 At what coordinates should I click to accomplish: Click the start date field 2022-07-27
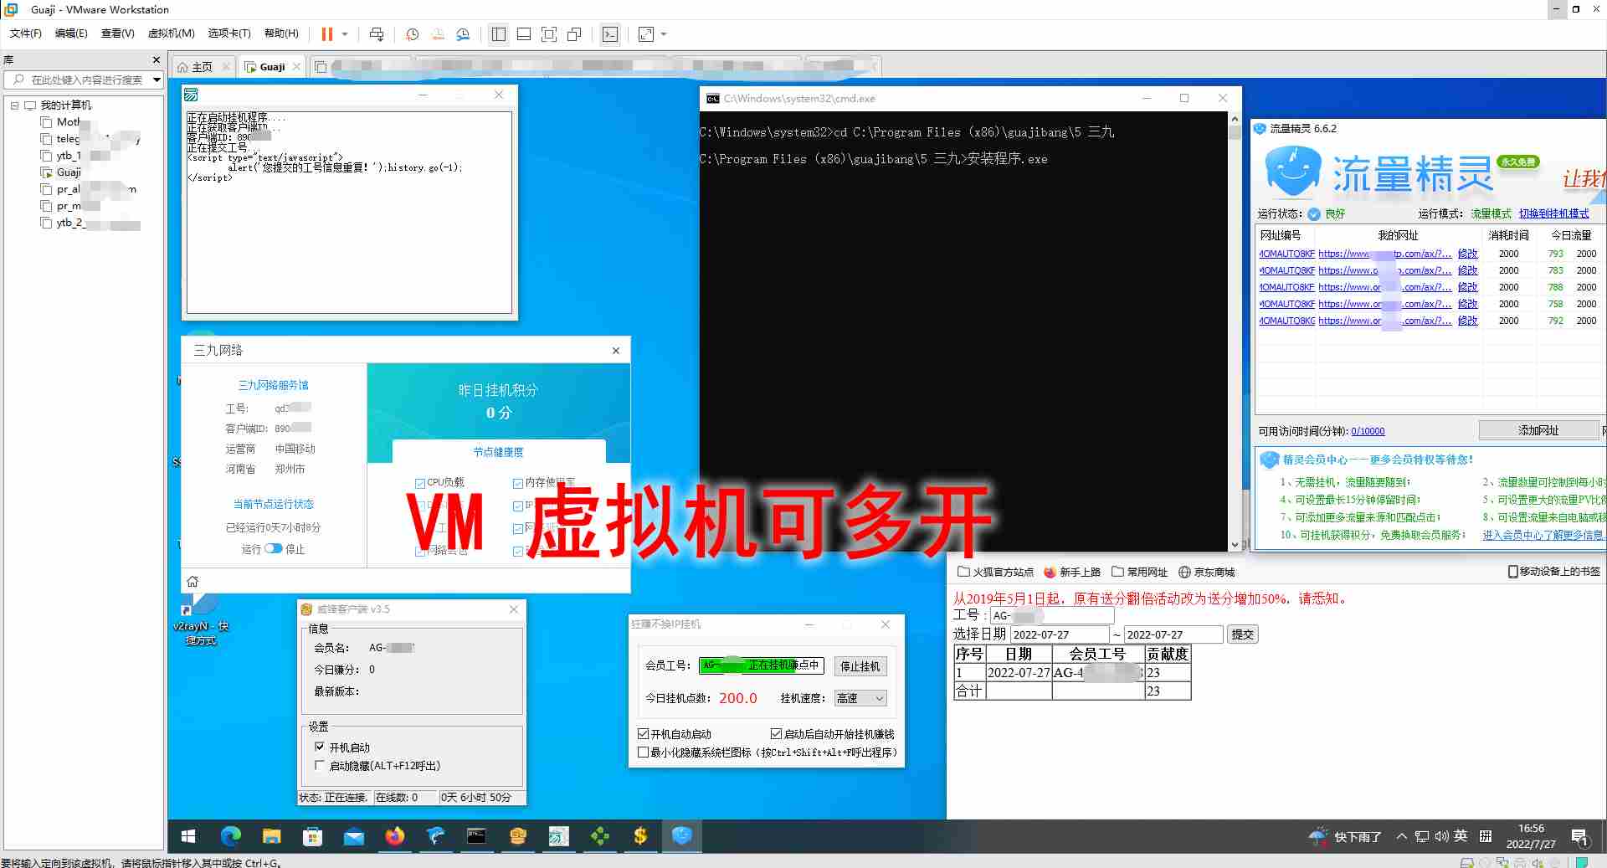tap(1059, 634)
